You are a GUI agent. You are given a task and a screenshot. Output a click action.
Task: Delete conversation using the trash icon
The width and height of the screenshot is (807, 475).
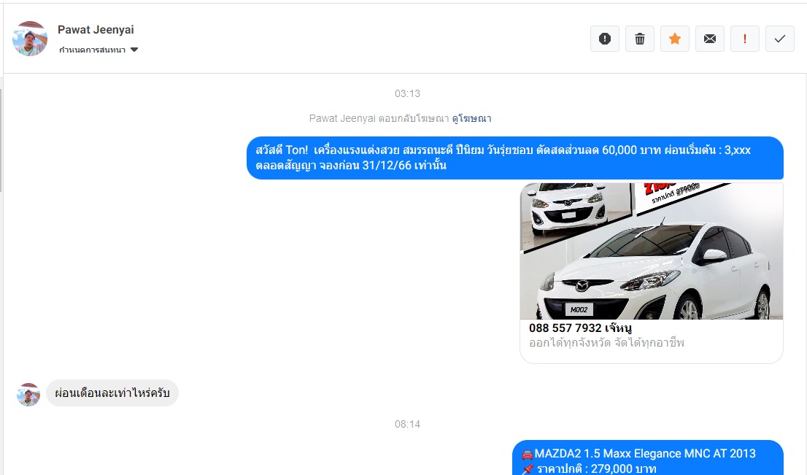pyautogui.click(x=640, y=39)
